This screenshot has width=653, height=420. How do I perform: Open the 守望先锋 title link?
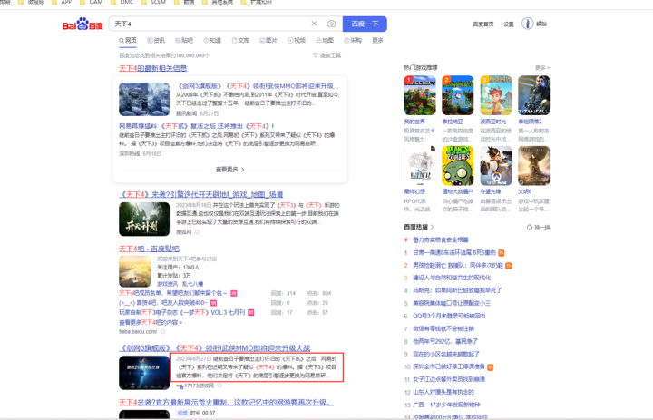[x=490, y=191]
